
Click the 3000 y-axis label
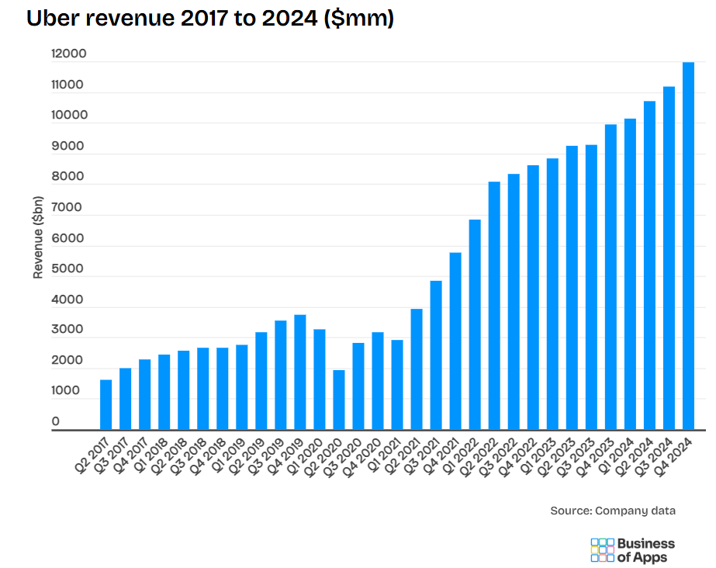(67, 329)
